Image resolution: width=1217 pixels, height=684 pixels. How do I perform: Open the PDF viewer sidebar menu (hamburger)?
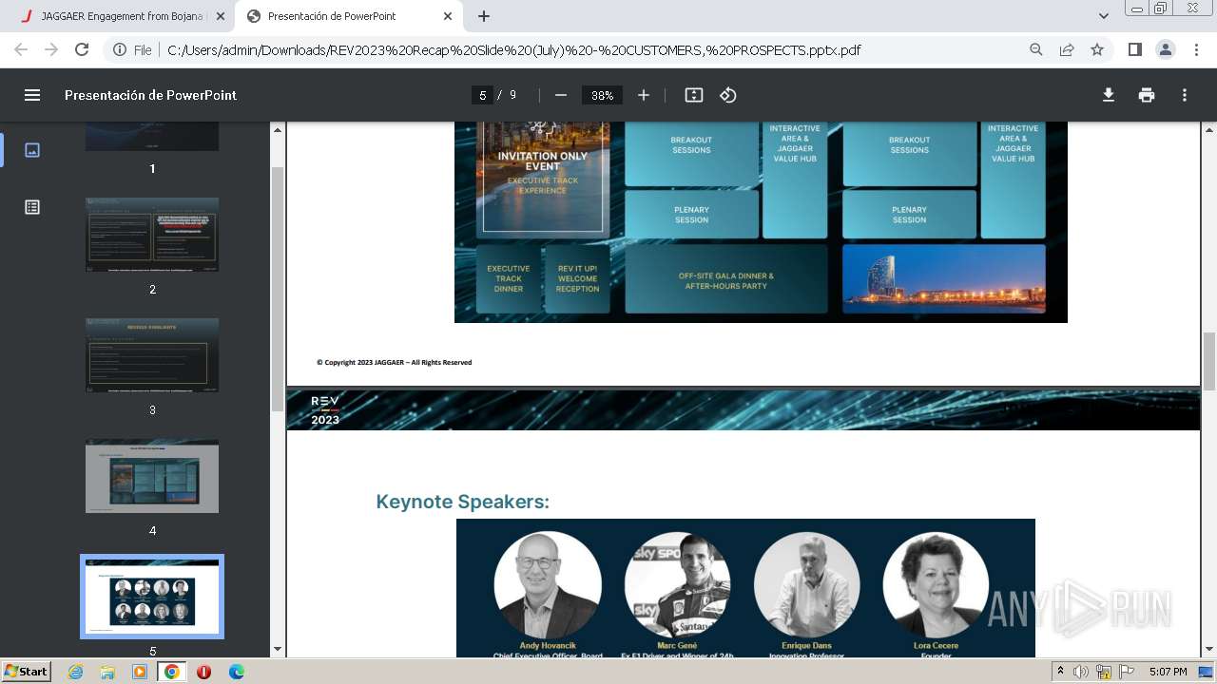(32, 95)
